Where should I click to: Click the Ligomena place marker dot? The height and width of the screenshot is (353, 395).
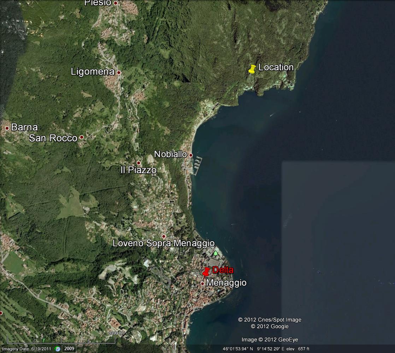click(119, 72)
